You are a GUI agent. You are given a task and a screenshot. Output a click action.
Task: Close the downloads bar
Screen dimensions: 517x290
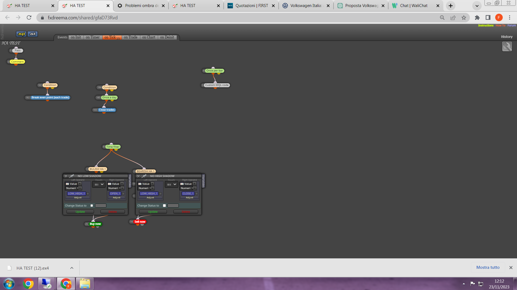(511, 268)
